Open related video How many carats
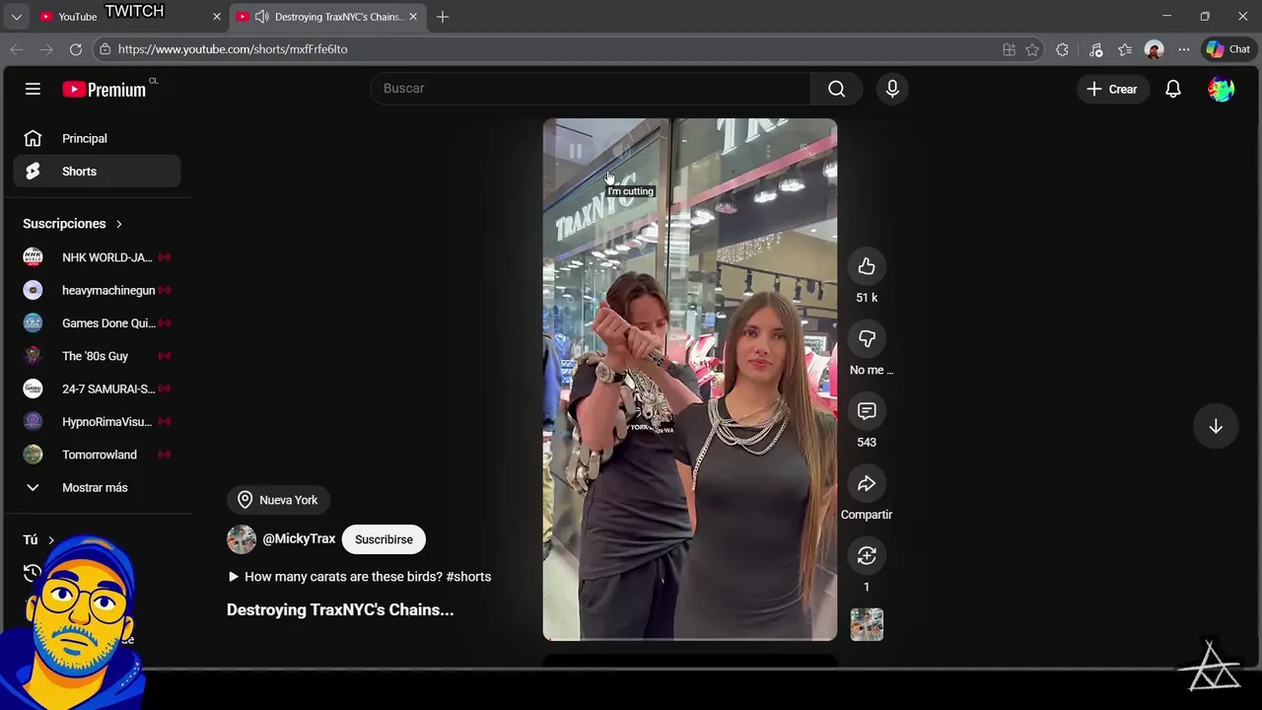The width and height of the screenshot is (1262, 710). (x=359, y=577)
